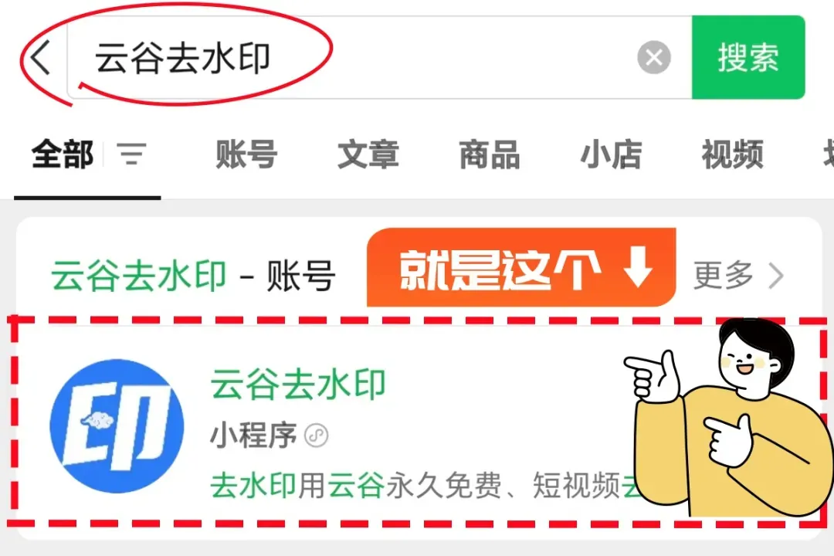Screen dimensions: 834x556
Task: Tap the mini program link icon beside 小程序
Action: pos(316,436)
